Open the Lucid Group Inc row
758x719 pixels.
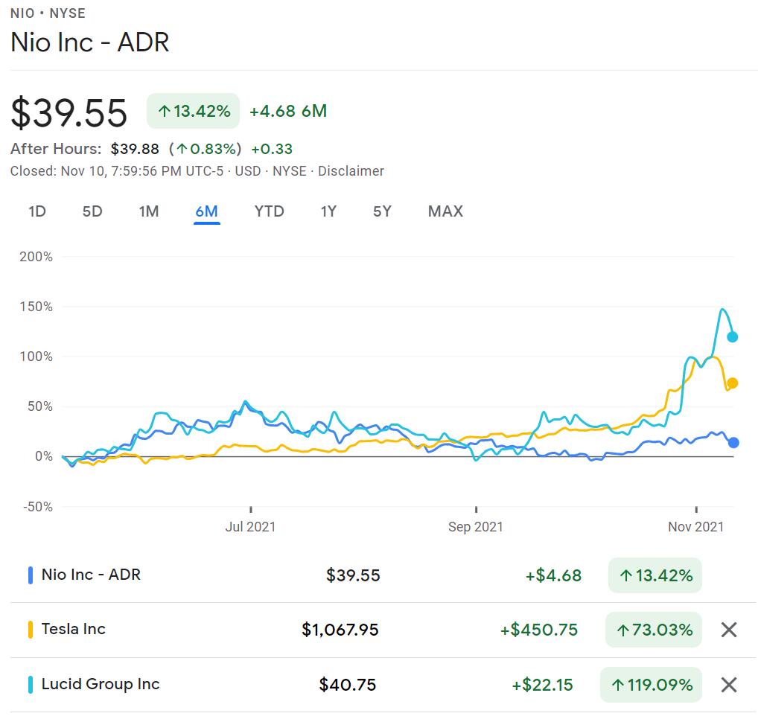pyautogui.click(x=101, y=685)
